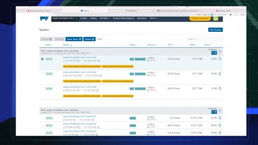Click the browser find bar Done button
258x145 pixels.
243,14
